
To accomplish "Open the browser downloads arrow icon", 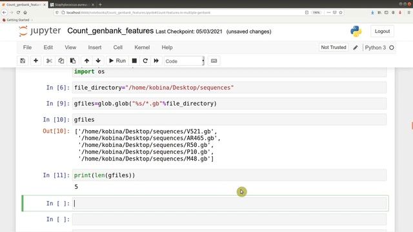I will pos(372,12).
